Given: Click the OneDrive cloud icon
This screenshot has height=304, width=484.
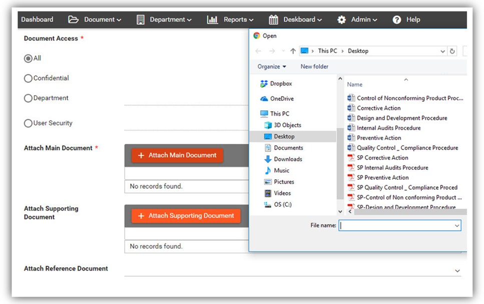Looking at the screenshot, I should click(x=264, y=99).
